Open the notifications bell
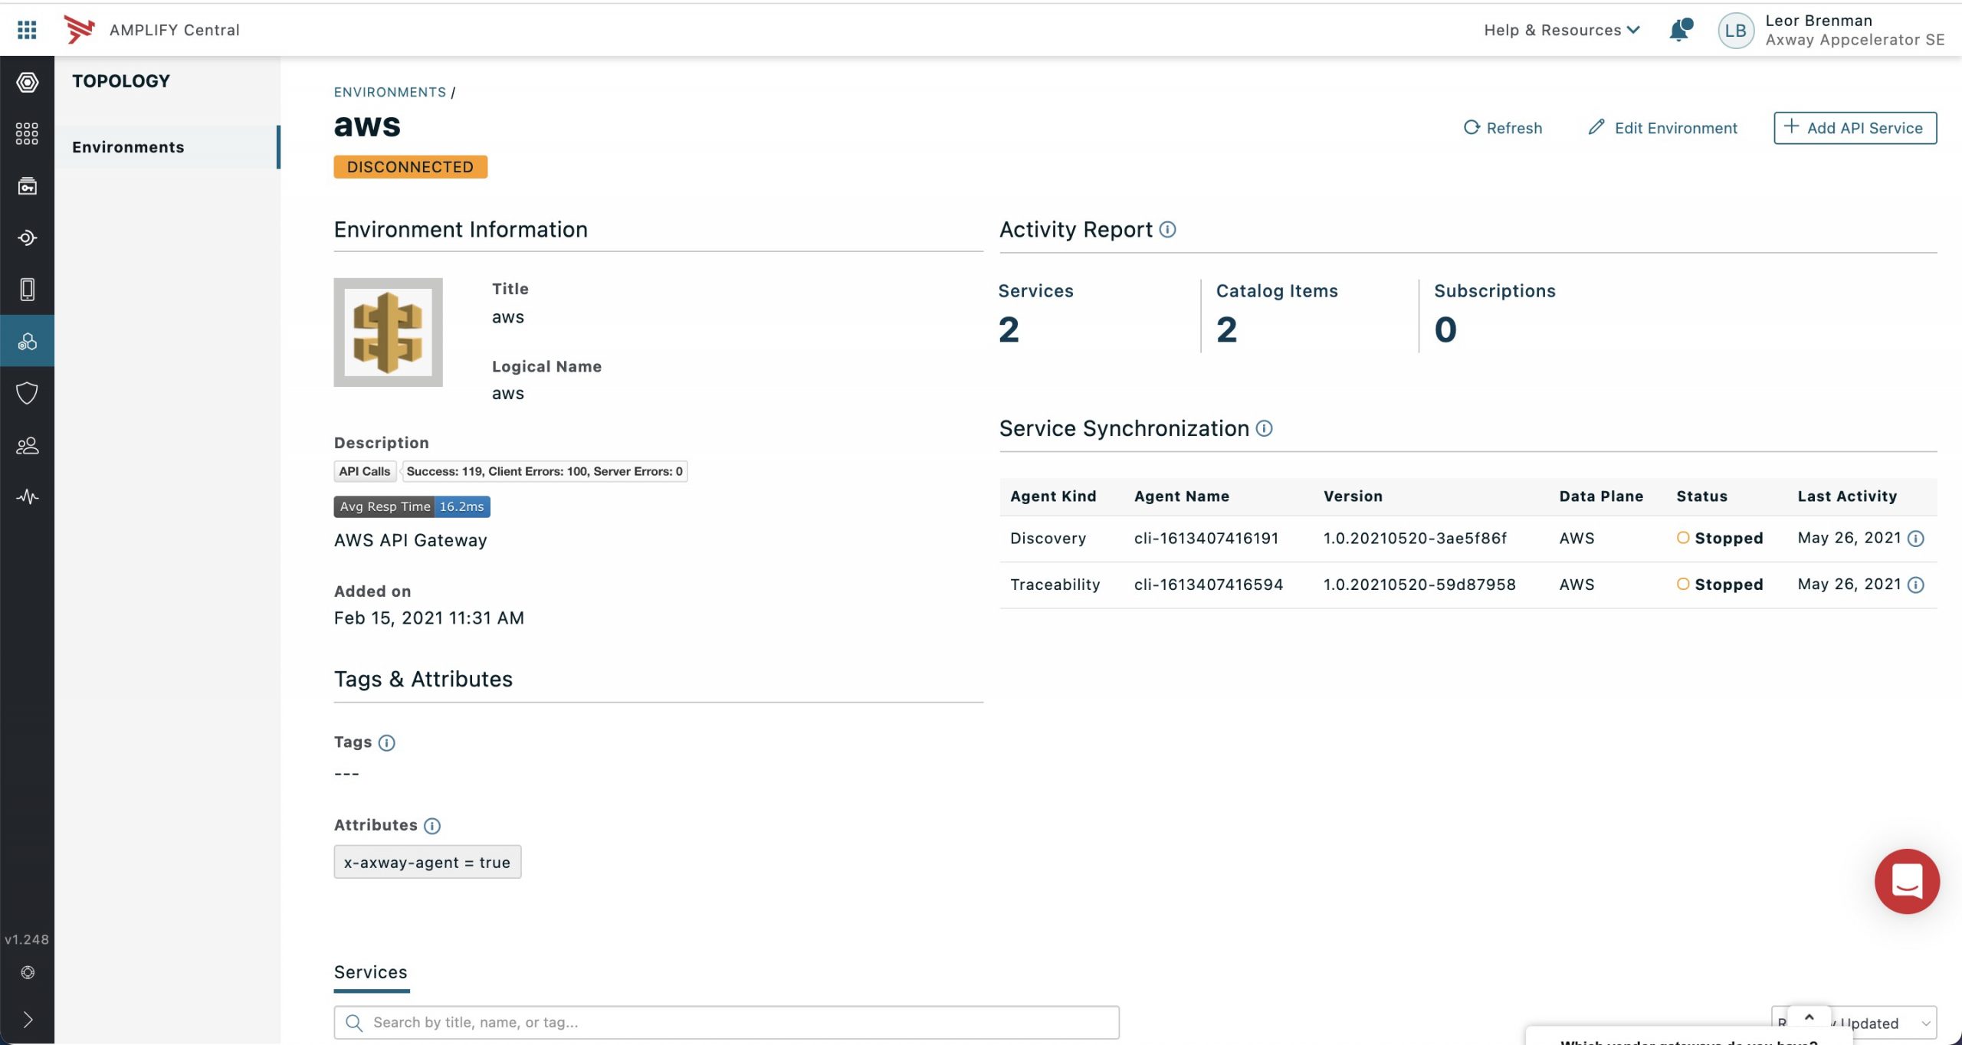 [1679, 30]
